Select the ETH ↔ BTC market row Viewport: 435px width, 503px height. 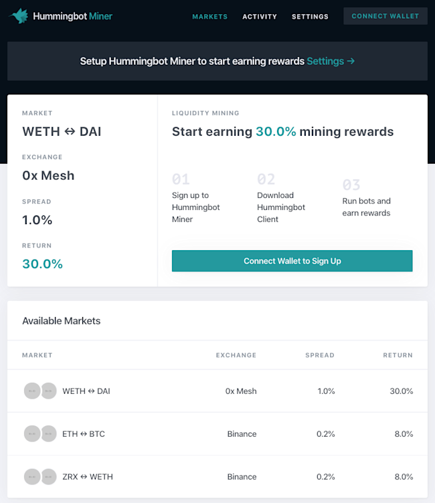point(217,433)
